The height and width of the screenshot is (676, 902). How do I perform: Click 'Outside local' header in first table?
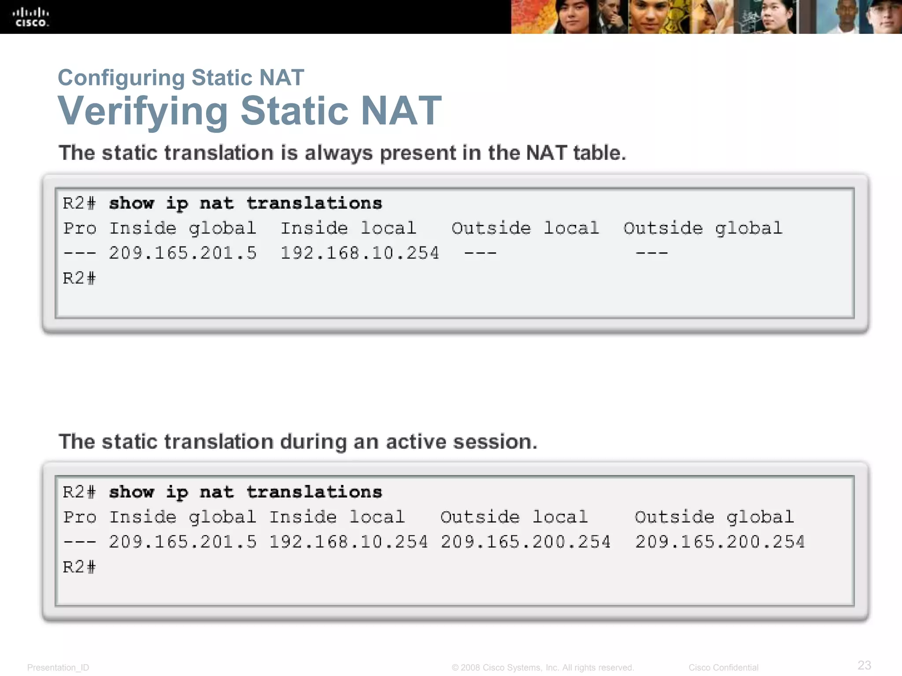(525, 228)
